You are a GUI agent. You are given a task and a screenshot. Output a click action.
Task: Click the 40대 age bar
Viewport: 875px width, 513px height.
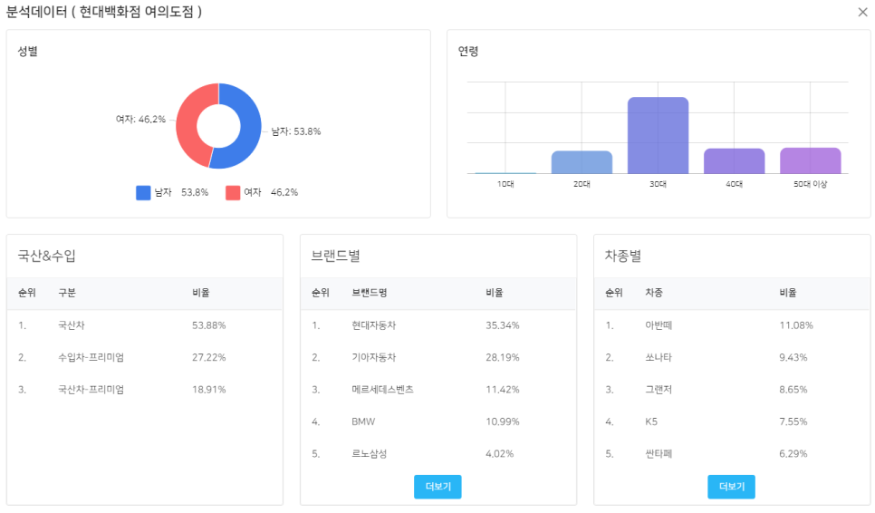click(x=734, y=161)
